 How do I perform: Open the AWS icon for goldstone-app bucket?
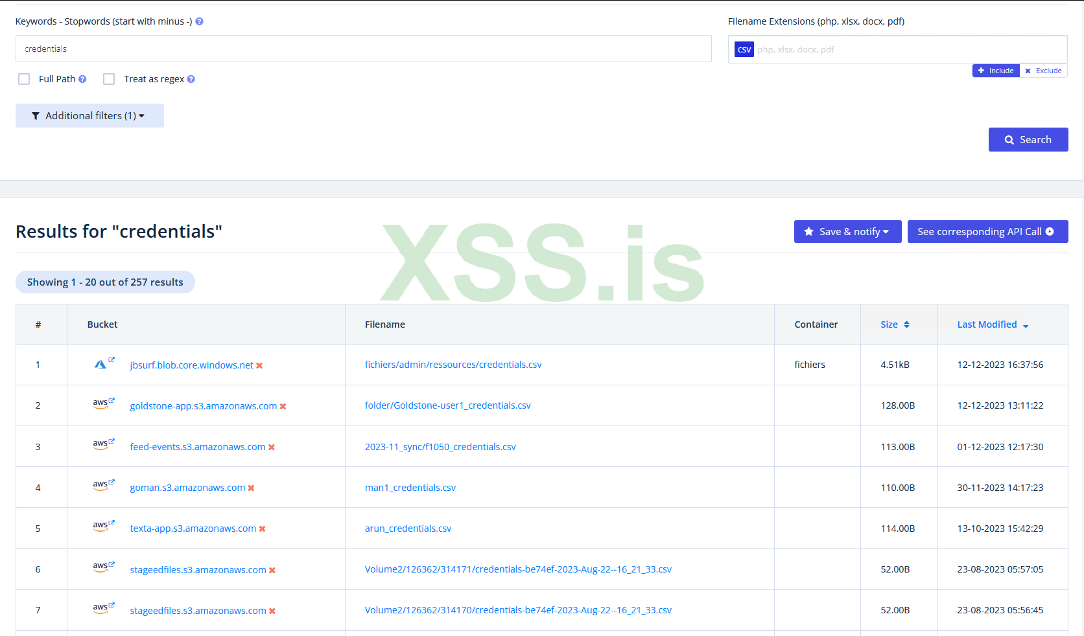(104, 403)
